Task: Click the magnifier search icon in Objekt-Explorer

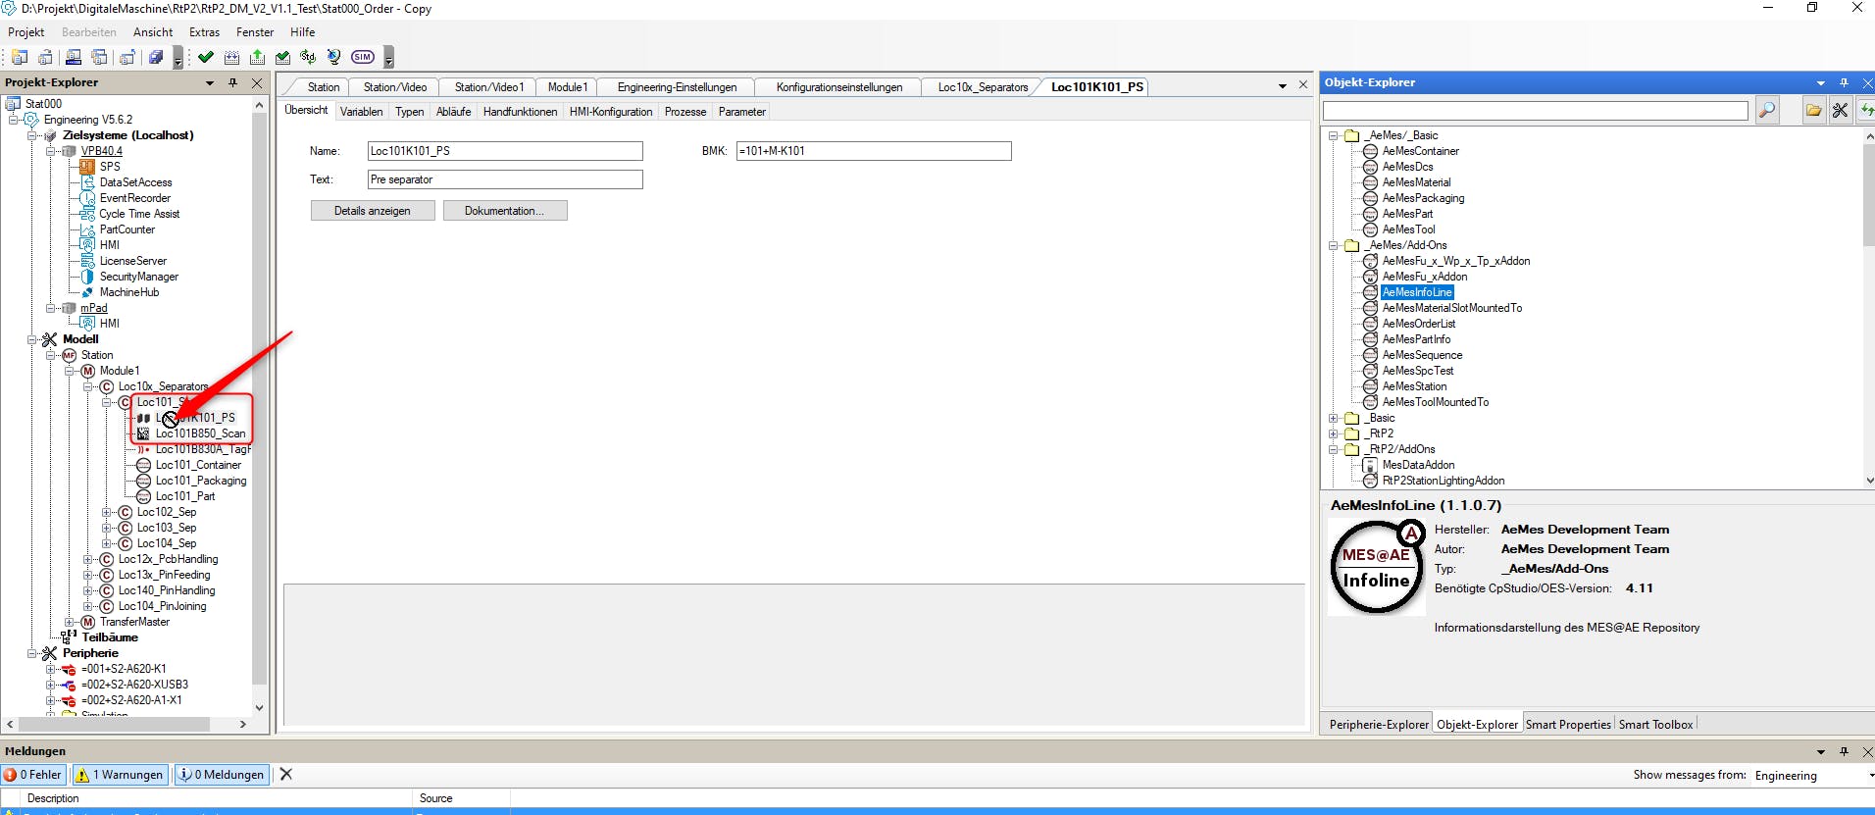Action: click(1767, 111)
